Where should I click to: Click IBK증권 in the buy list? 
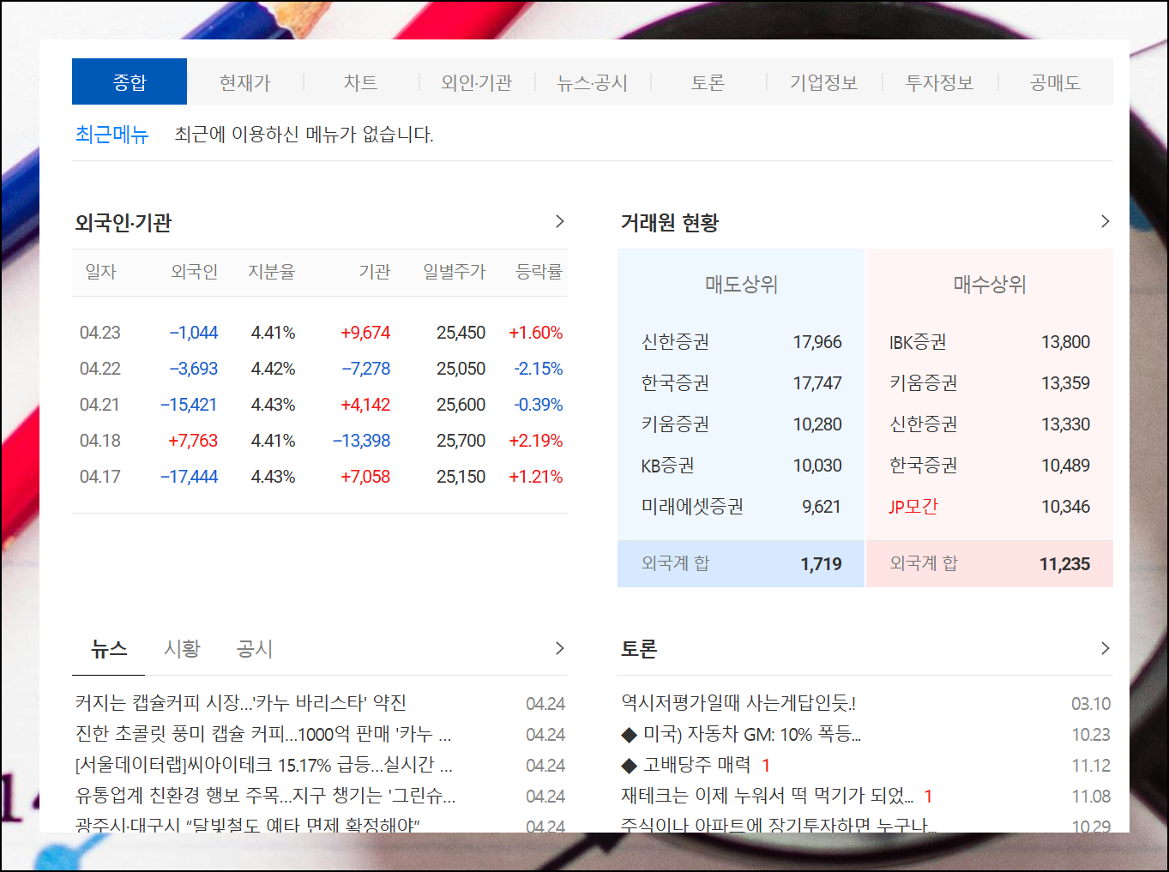click(918, 342)
